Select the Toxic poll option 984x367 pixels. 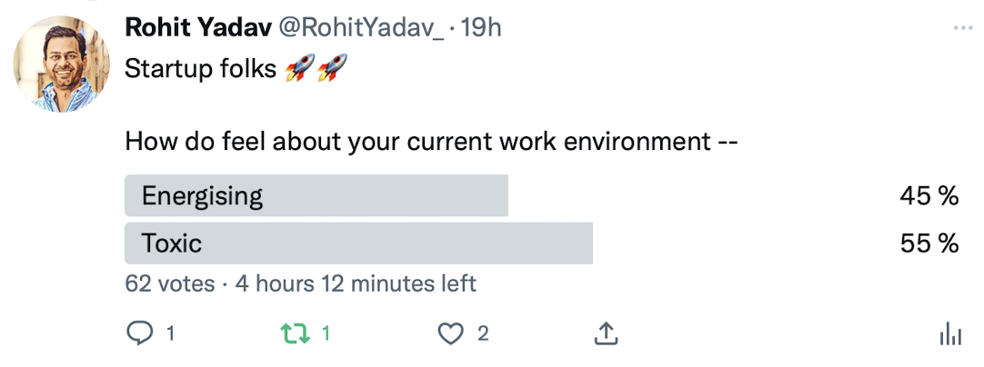pos(358,243)
